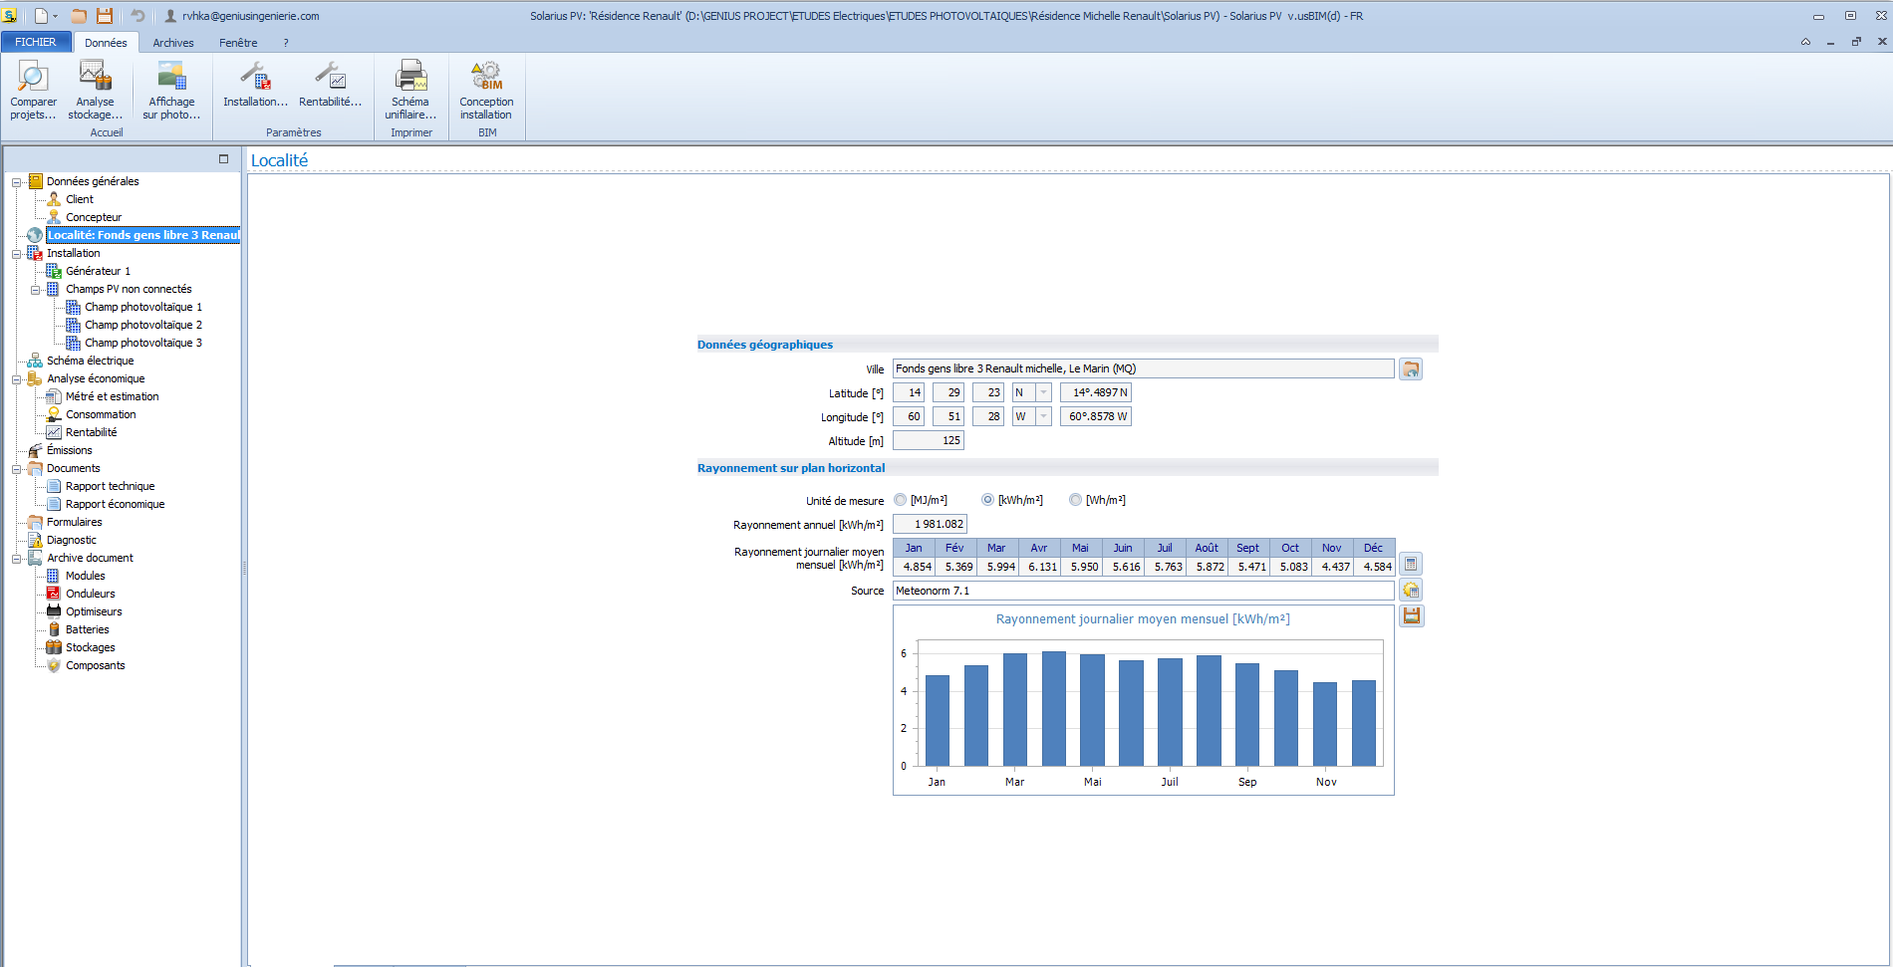Viewport: 1893px width, 967px height.
Task: Collapse Champs PV non connectés node
Action: [36, 290]
